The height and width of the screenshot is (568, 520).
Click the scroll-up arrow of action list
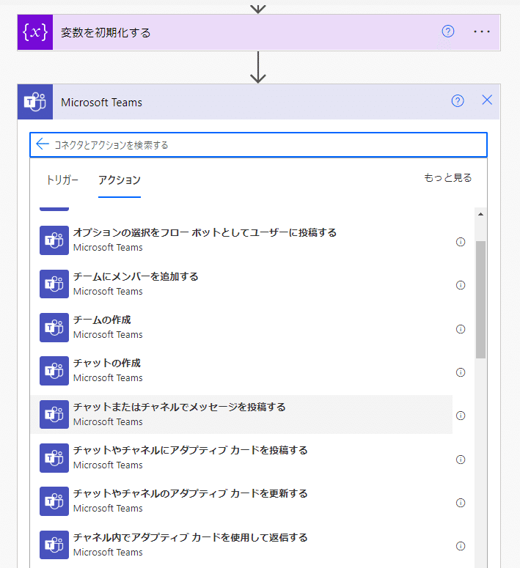pos(480,215)
